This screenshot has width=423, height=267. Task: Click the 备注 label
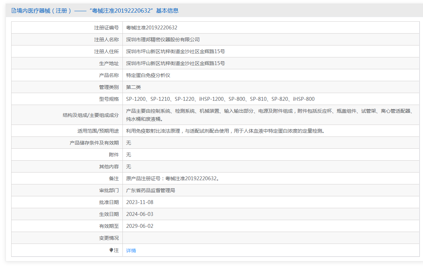(114, 178)
